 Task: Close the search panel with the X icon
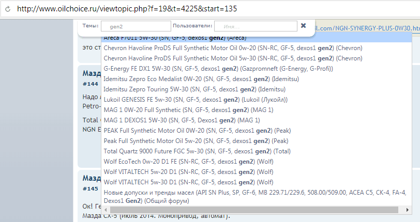click(x=303, y=26)
